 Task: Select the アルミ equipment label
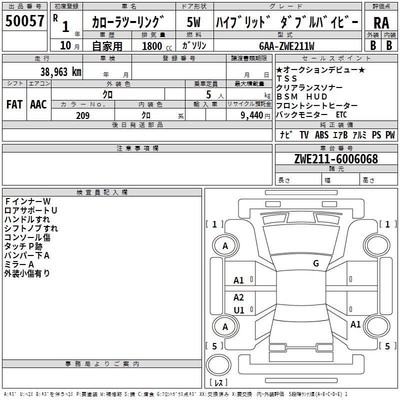[359, 135]
